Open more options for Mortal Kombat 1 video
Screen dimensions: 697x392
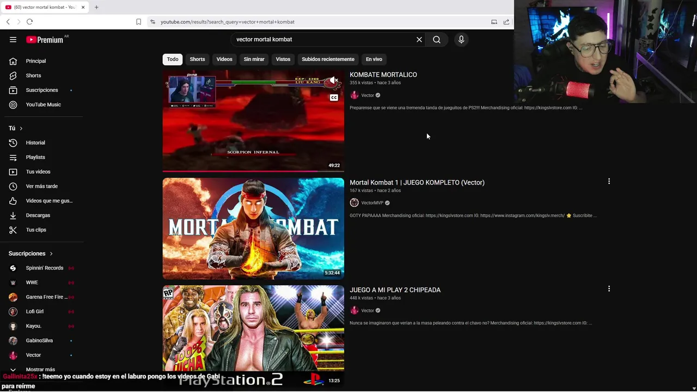tap(609, 181)
